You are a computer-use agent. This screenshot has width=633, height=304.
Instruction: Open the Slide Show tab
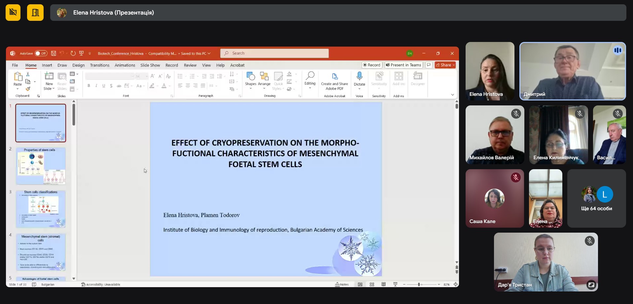(x=150, y=65)
